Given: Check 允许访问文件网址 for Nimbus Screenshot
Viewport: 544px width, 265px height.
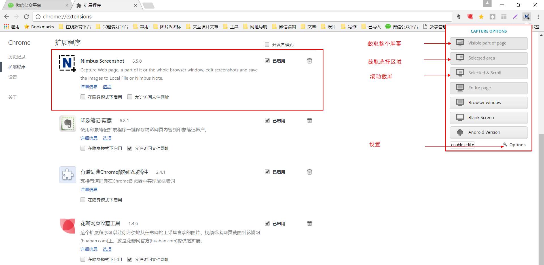Looking at the screenshot, I should (130, 97).
